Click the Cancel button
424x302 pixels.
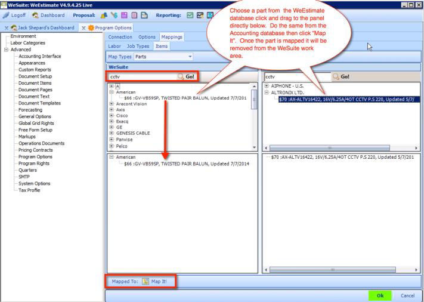[407, 295]
